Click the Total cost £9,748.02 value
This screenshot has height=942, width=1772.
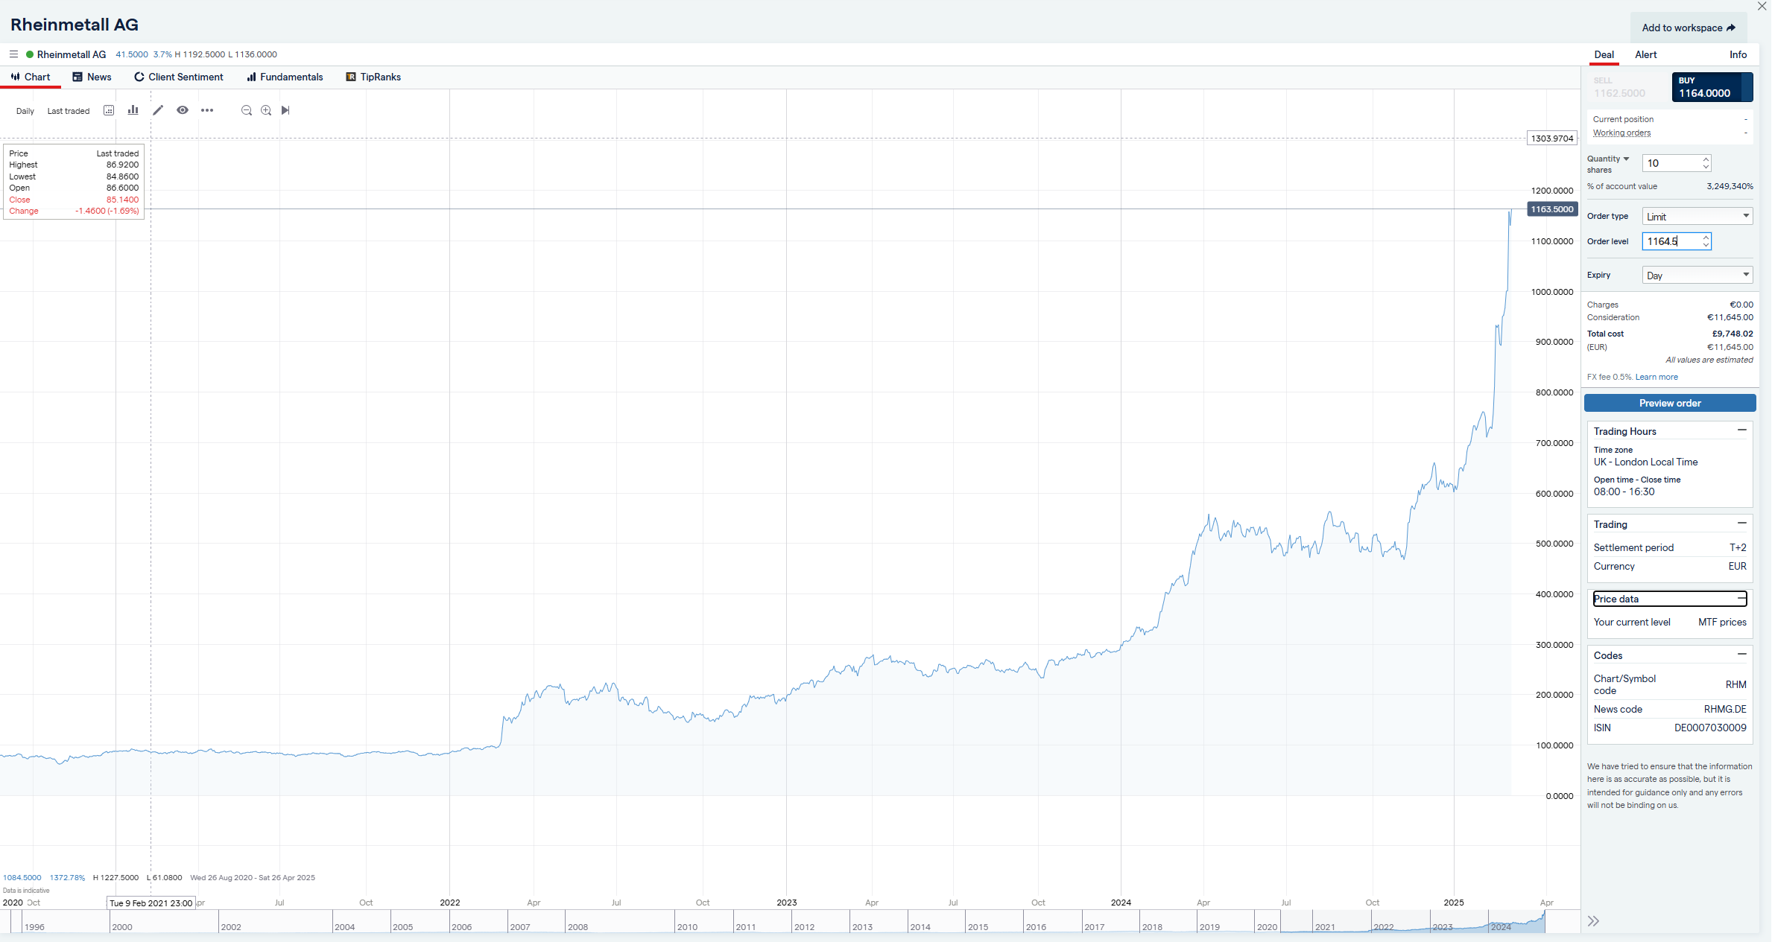[x=1733, y=334]
